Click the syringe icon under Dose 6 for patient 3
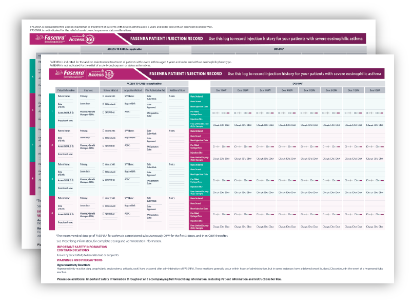The width and height of the screenshot is (412, 303). [327, 180]
